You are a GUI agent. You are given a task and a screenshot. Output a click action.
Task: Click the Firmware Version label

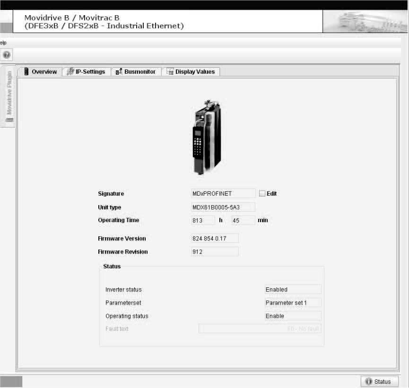(122, 238)
